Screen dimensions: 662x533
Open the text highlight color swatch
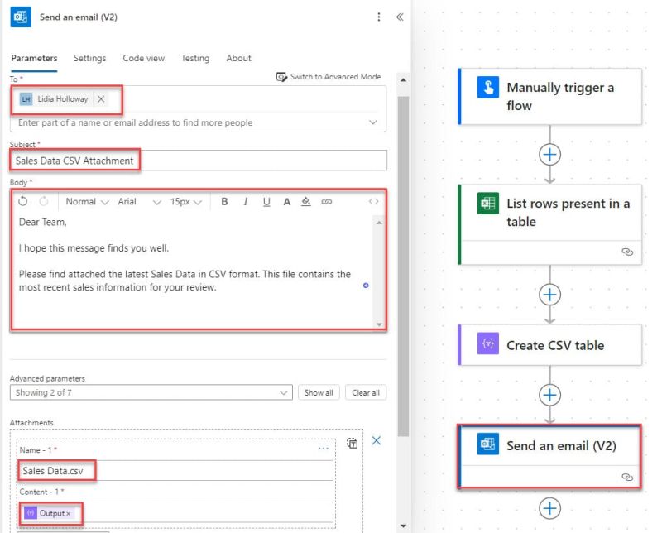pyautogui.click(x=306, y=201)
